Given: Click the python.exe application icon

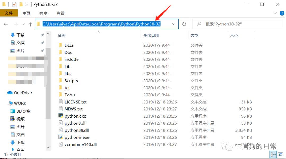Looking at the screenshot, I should pos(61,116).
